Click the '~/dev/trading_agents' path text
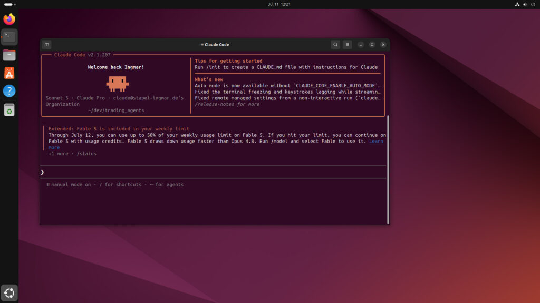Viewport: 540px width, 303px height. tap(115, 110)
